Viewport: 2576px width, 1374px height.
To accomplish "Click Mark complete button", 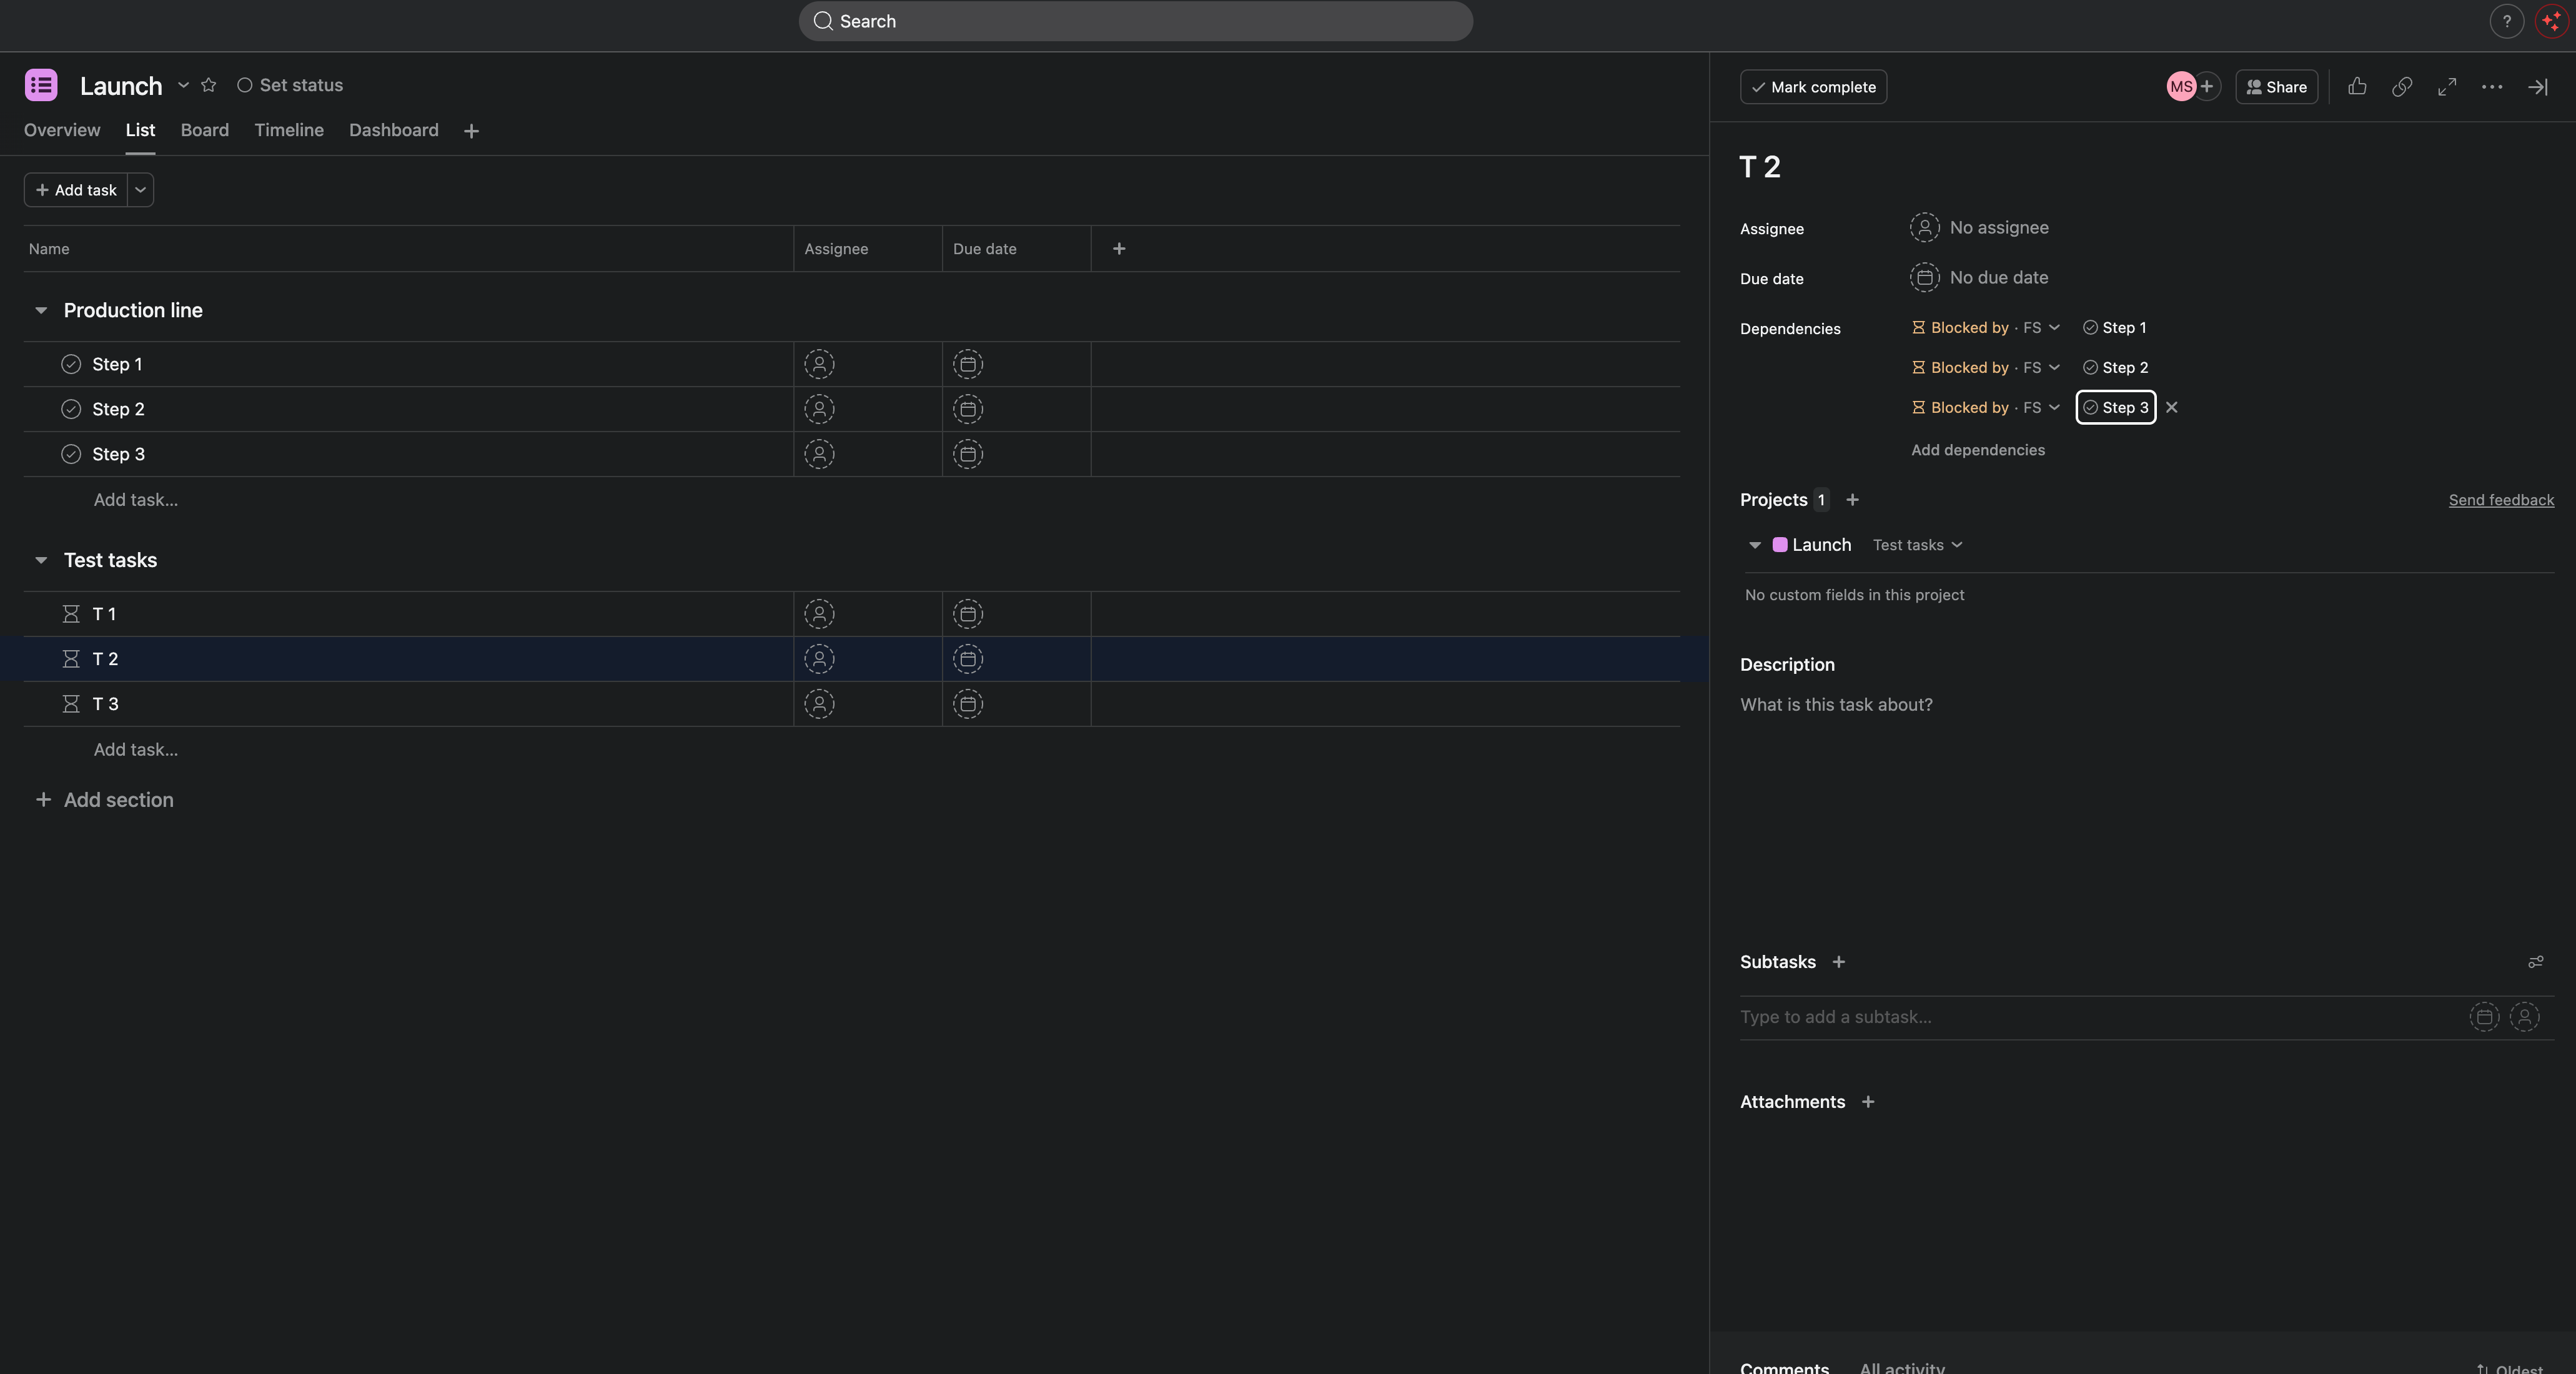I will click(1813, 87).
